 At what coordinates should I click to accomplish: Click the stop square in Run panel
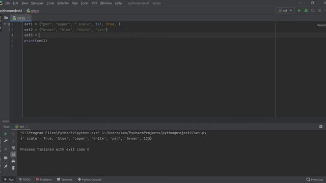[6, 149]
